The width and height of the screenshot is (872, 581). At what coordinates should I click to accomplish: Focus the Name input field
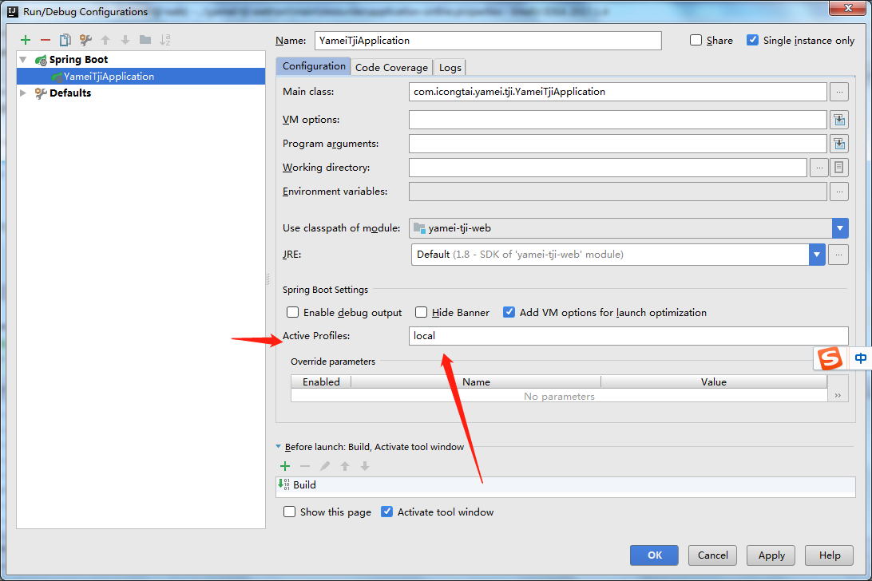[x=488, y=41]
